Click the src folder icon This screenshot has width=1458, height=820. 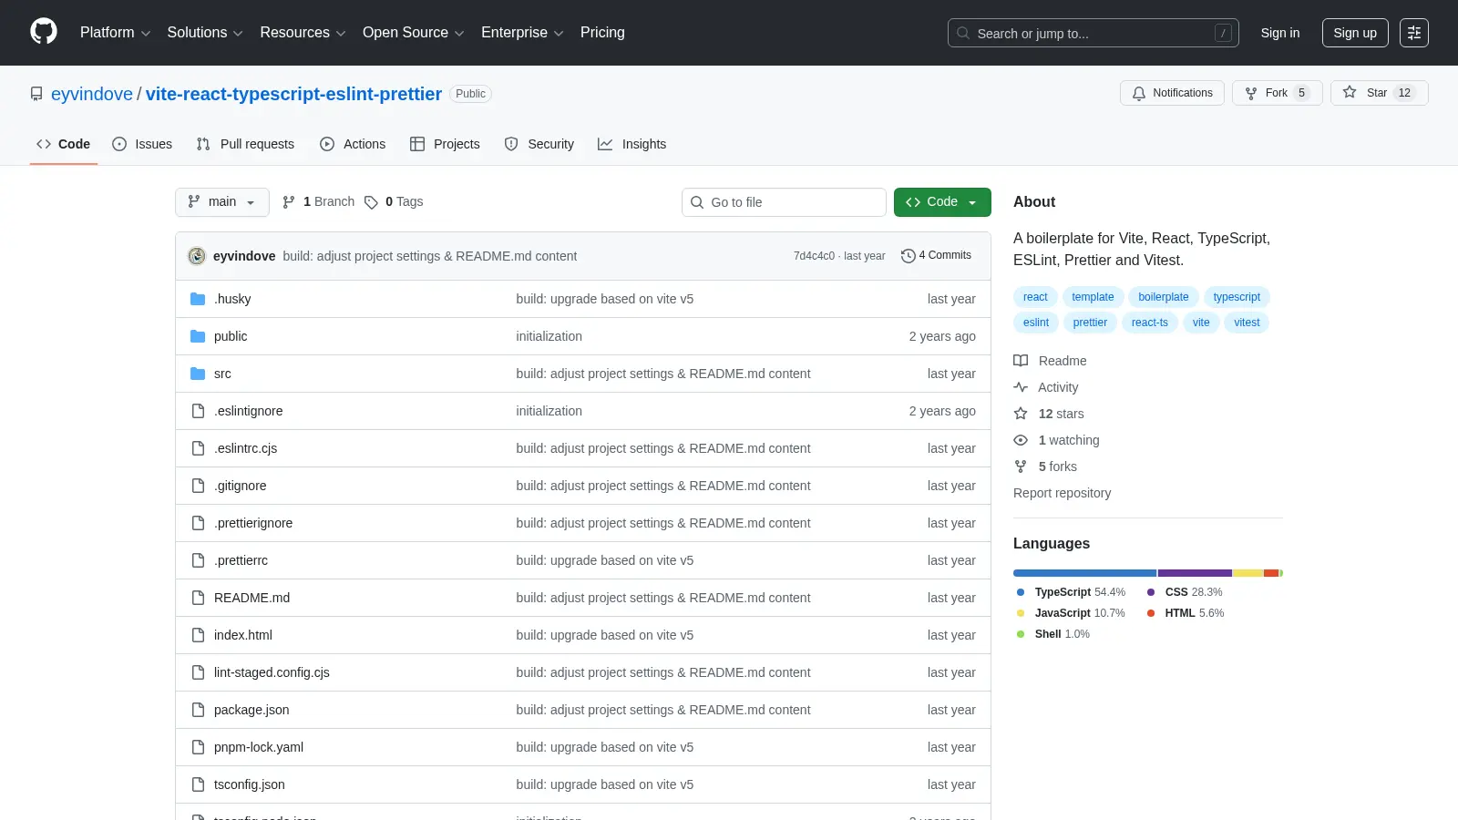(x=198, y=374)
